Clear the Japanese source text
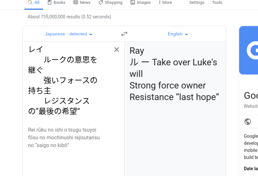 [117, 50]
